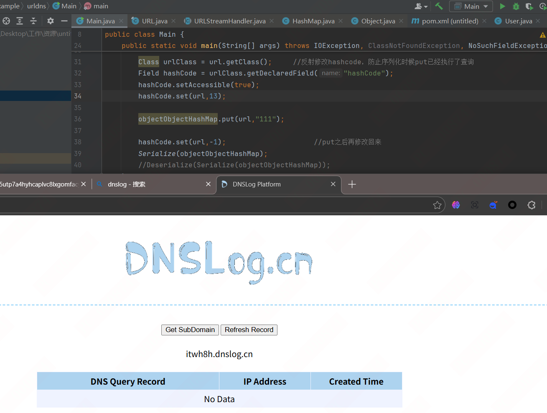Click the locate opened file crosshair icon
Image resolution: width=547 pixels, height=413 pixels.
(6, 21)
